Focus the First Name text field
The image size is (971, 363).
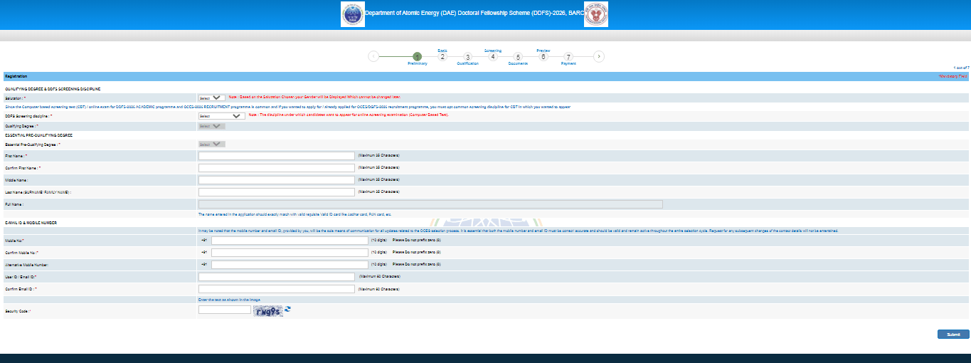(276, 156)
